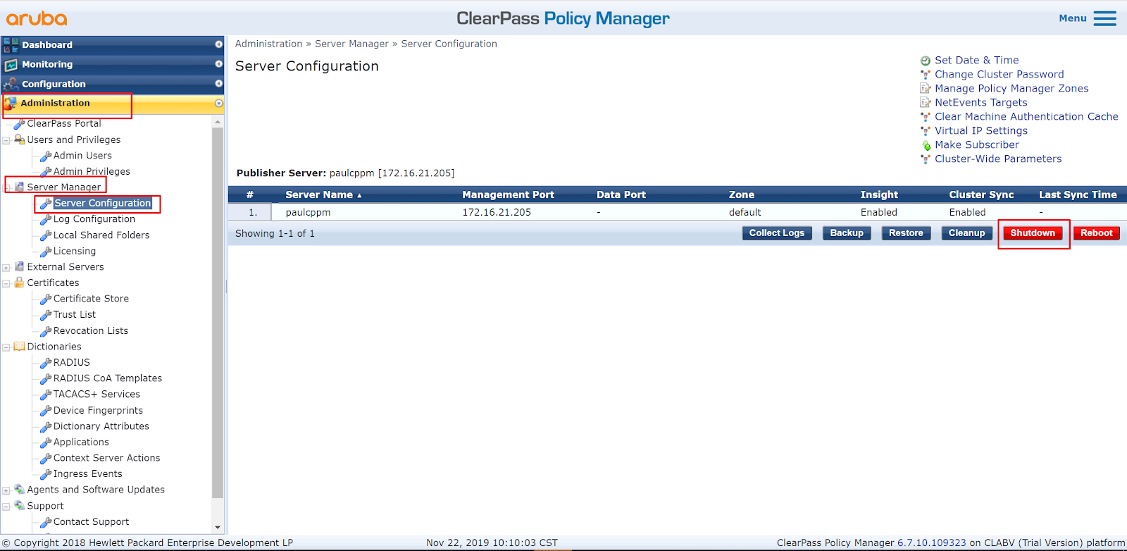
Task: Click the navigation tree scrollbar up arrow
Action: [x=218, y=122]
